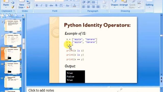The image size is (163, 92).
Task: Open the Editing dropdown arrow
Action: point(150,7)
